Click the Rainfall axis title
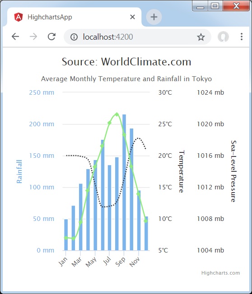 (x=19, y=171)
